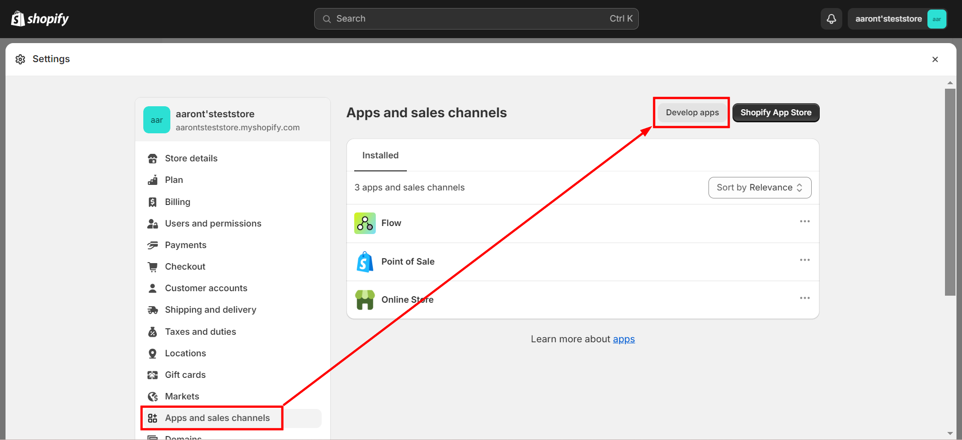Click the Search input field

pos(476,19)
